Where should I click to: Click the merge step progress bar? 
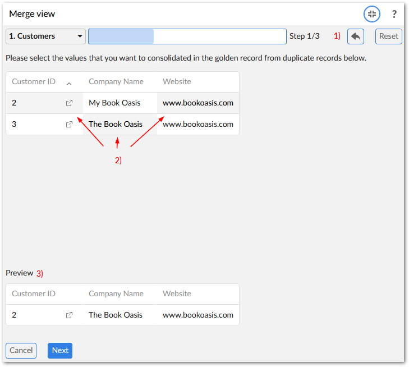(187, 36)
